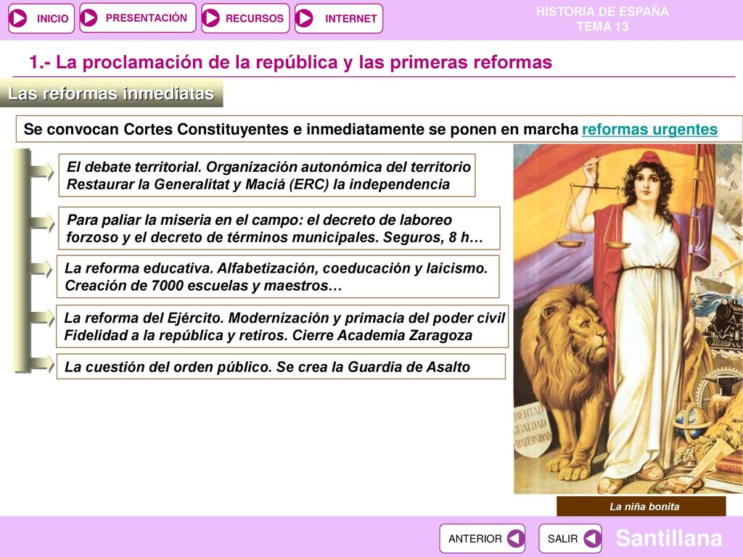Open the RECURSOS section
Image resolution: width=743 pixels, height=557 pixels.
coord(245,18)
